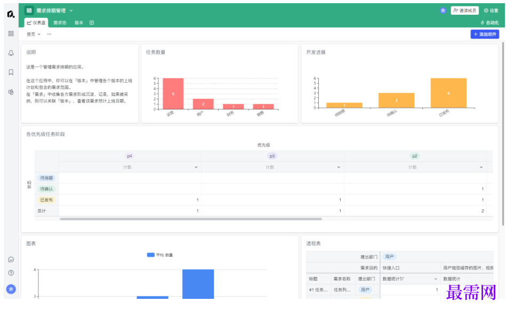Open the 设置 settings gear
This screenshot has width=506, height=309.
[491, 11]
